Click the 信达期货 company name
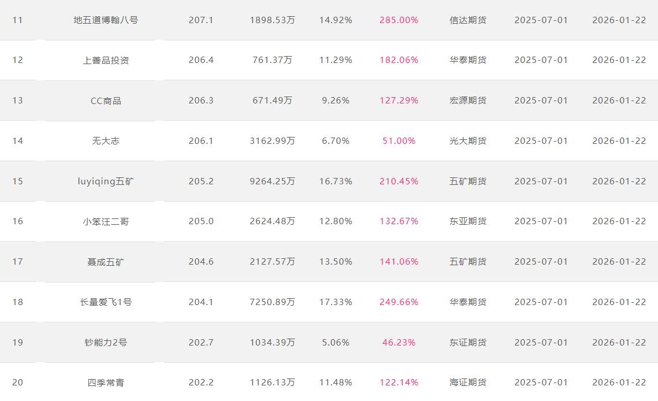 point(468,20)
